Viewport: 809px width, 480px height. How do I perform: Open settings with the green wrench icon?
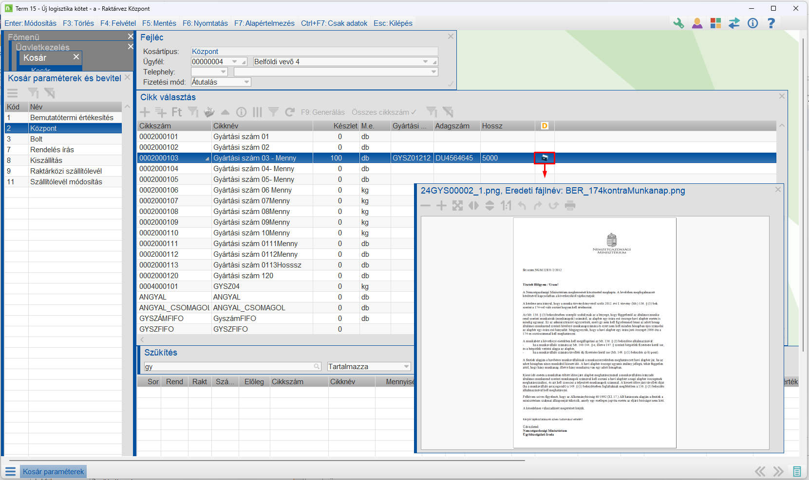pyautogui.click(x=678, y=23)
